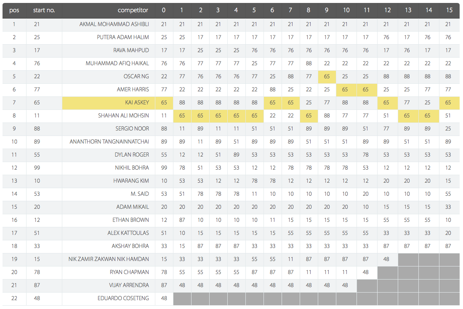Click highlighted 65 under lap 8 in SHAHAN ALI MOHSIN row
This screenshot has height=309, width=463.
click(309, 115)
